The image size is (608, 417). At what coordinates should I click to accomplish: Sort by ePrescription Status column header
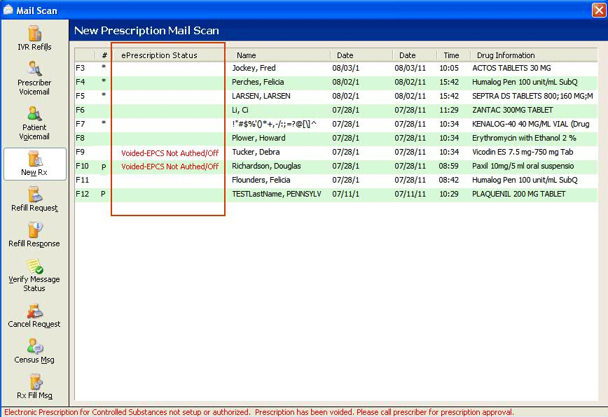tap(160, 55)
